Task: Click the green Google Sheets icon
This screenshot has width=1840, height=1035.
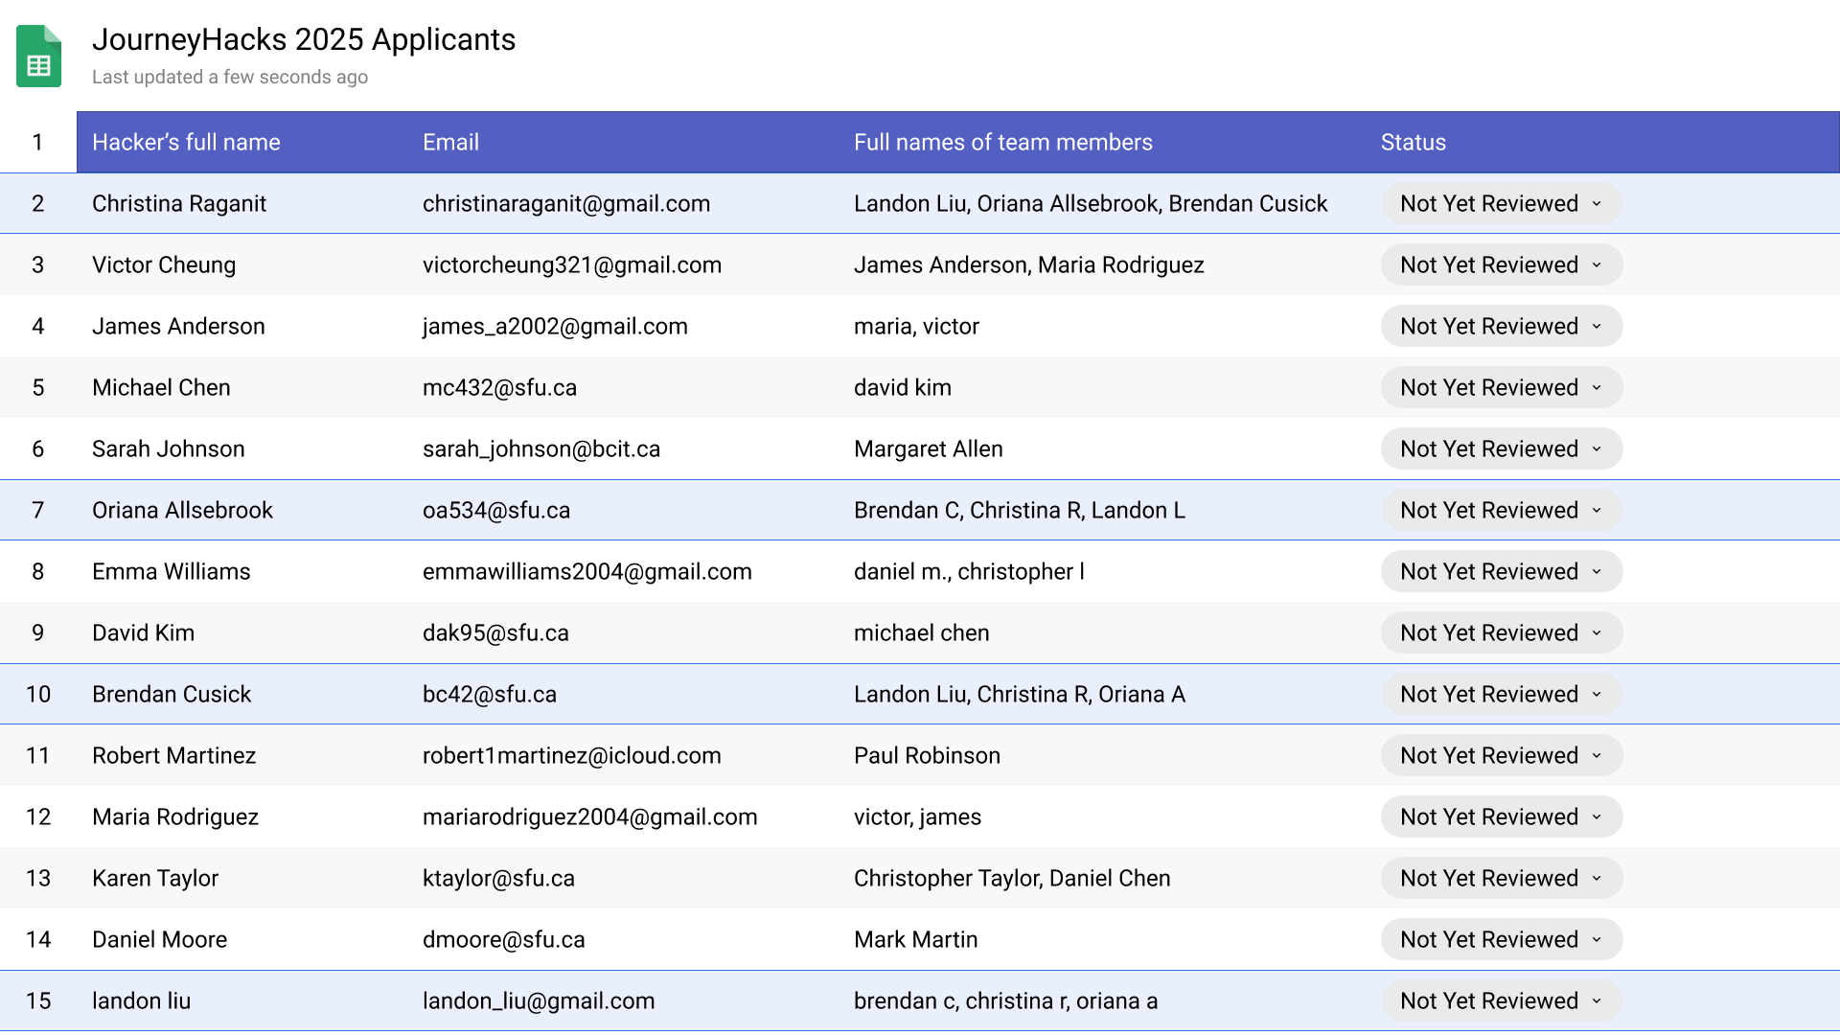Action: (x=38, y=57)
